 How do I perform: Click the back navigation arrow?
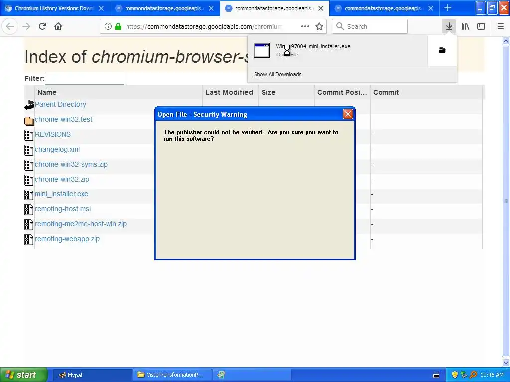pyautogui.click(x=10, y=27)
